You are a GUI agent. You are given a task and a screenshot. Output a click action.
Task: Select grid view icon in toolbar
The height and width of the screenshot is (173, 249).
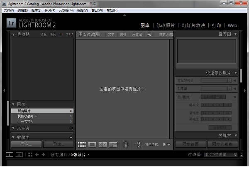coord(82,144)
